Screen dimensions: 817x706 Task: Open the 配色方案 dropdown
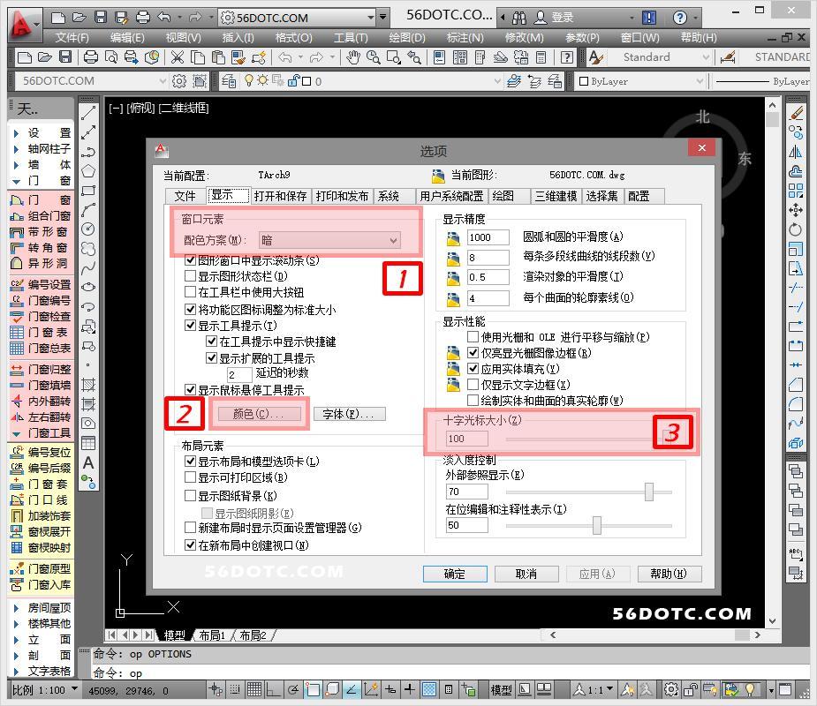[x=329, y=240]
